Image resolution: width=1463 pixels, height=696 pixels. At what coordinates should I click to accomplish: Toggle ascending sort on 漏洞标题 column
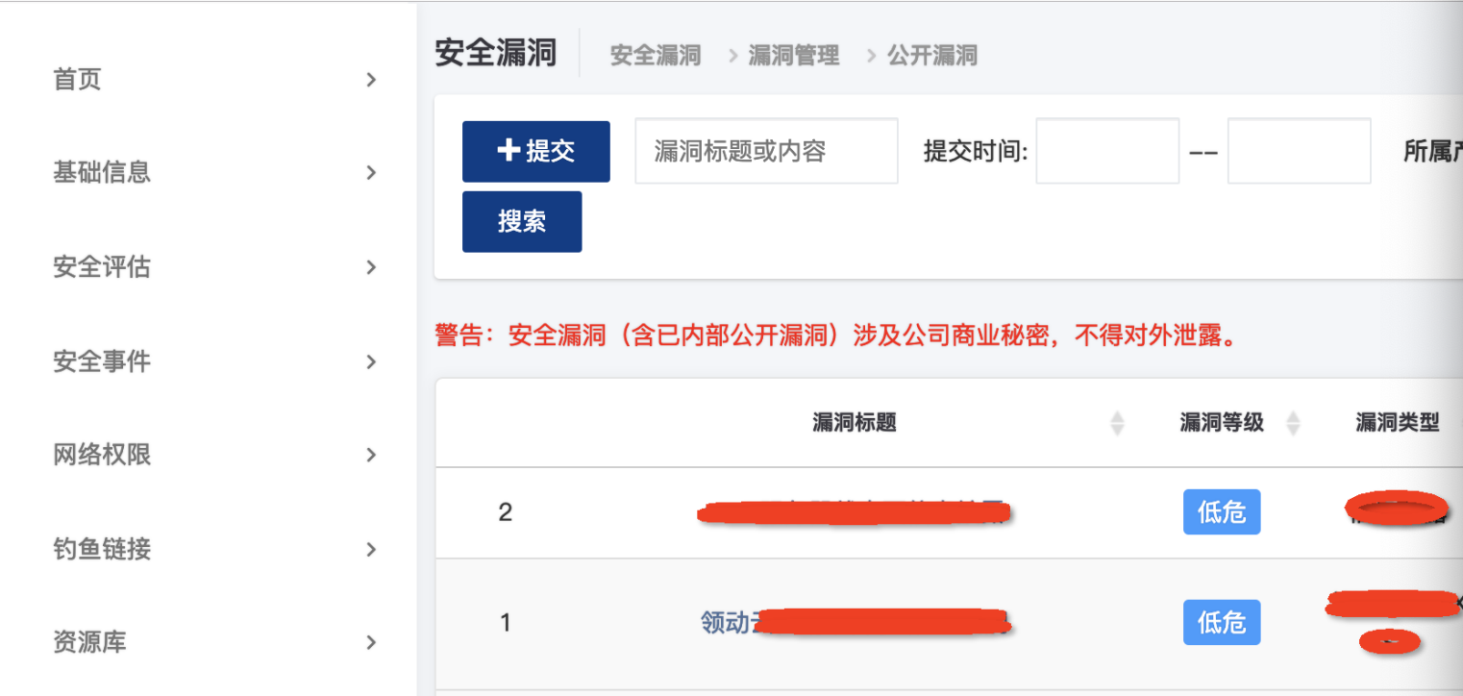pyautogui.click(x=1117, y=417)
